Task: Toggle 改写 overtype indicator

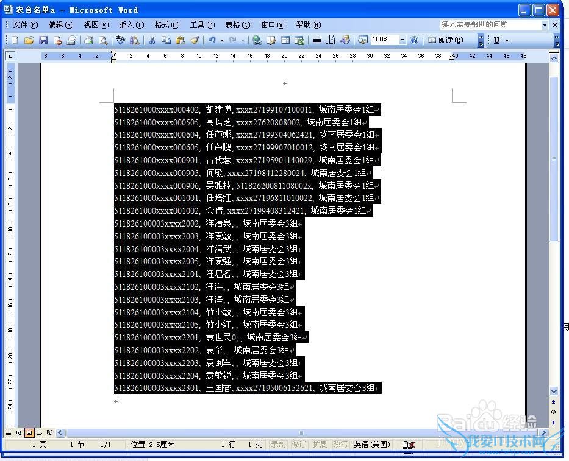Action: [340, 445]
